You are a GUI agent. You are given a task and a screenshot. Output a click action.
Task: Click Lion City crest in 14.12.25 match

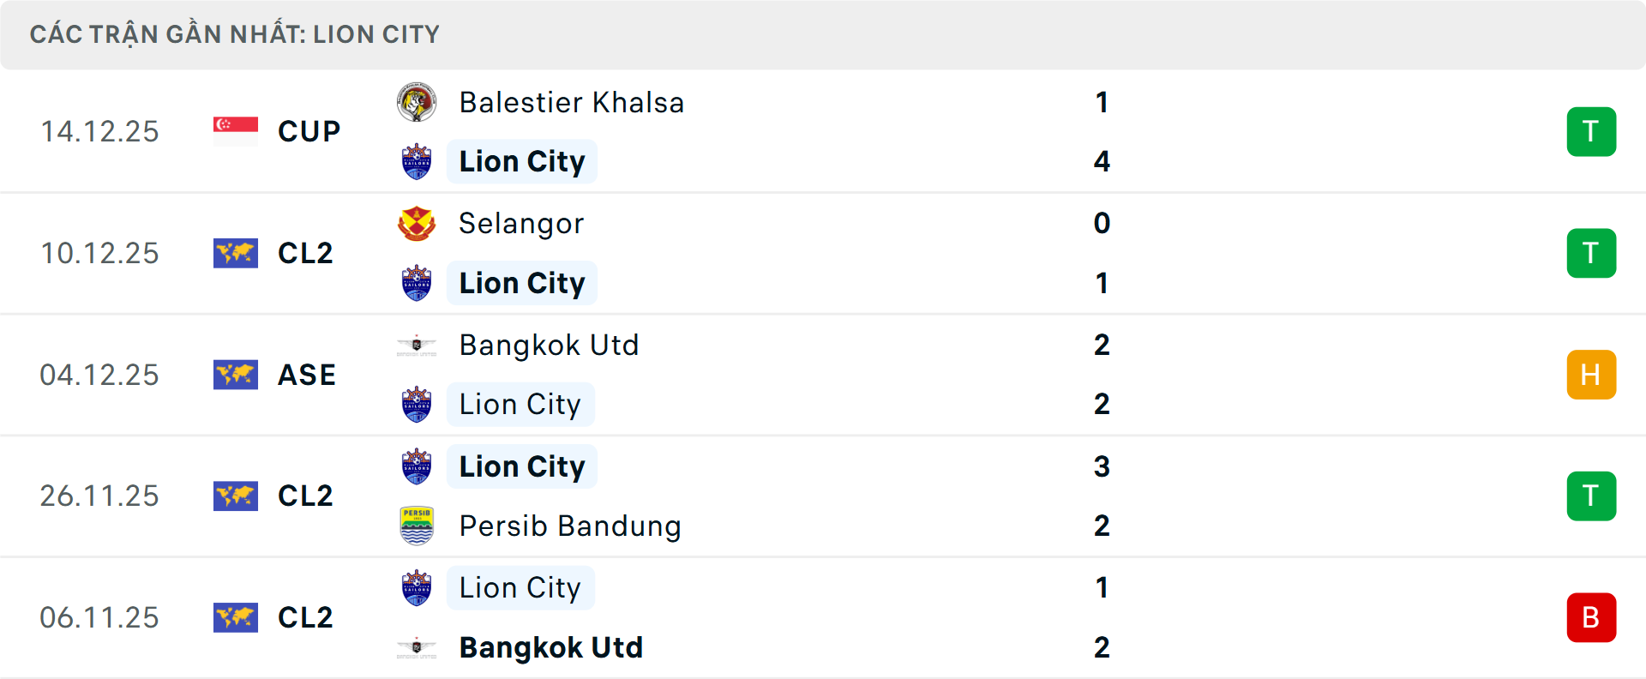[417, 161]
